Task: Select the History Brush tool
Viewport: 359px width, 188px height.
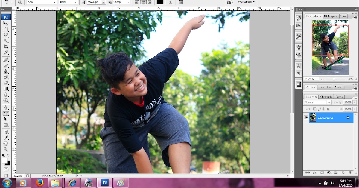Action: 6,77
